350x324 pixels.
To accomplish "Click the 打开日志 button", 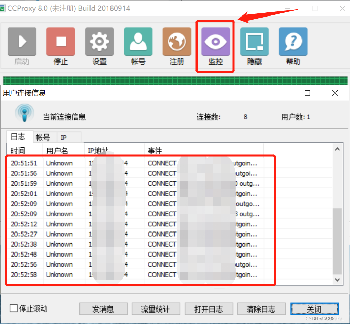I will 209,309.
